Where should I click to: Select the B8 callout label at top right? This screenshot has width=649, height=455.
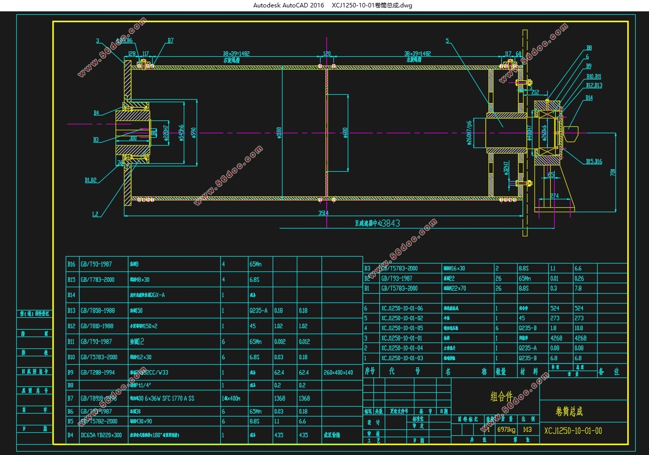coord(589,48)
